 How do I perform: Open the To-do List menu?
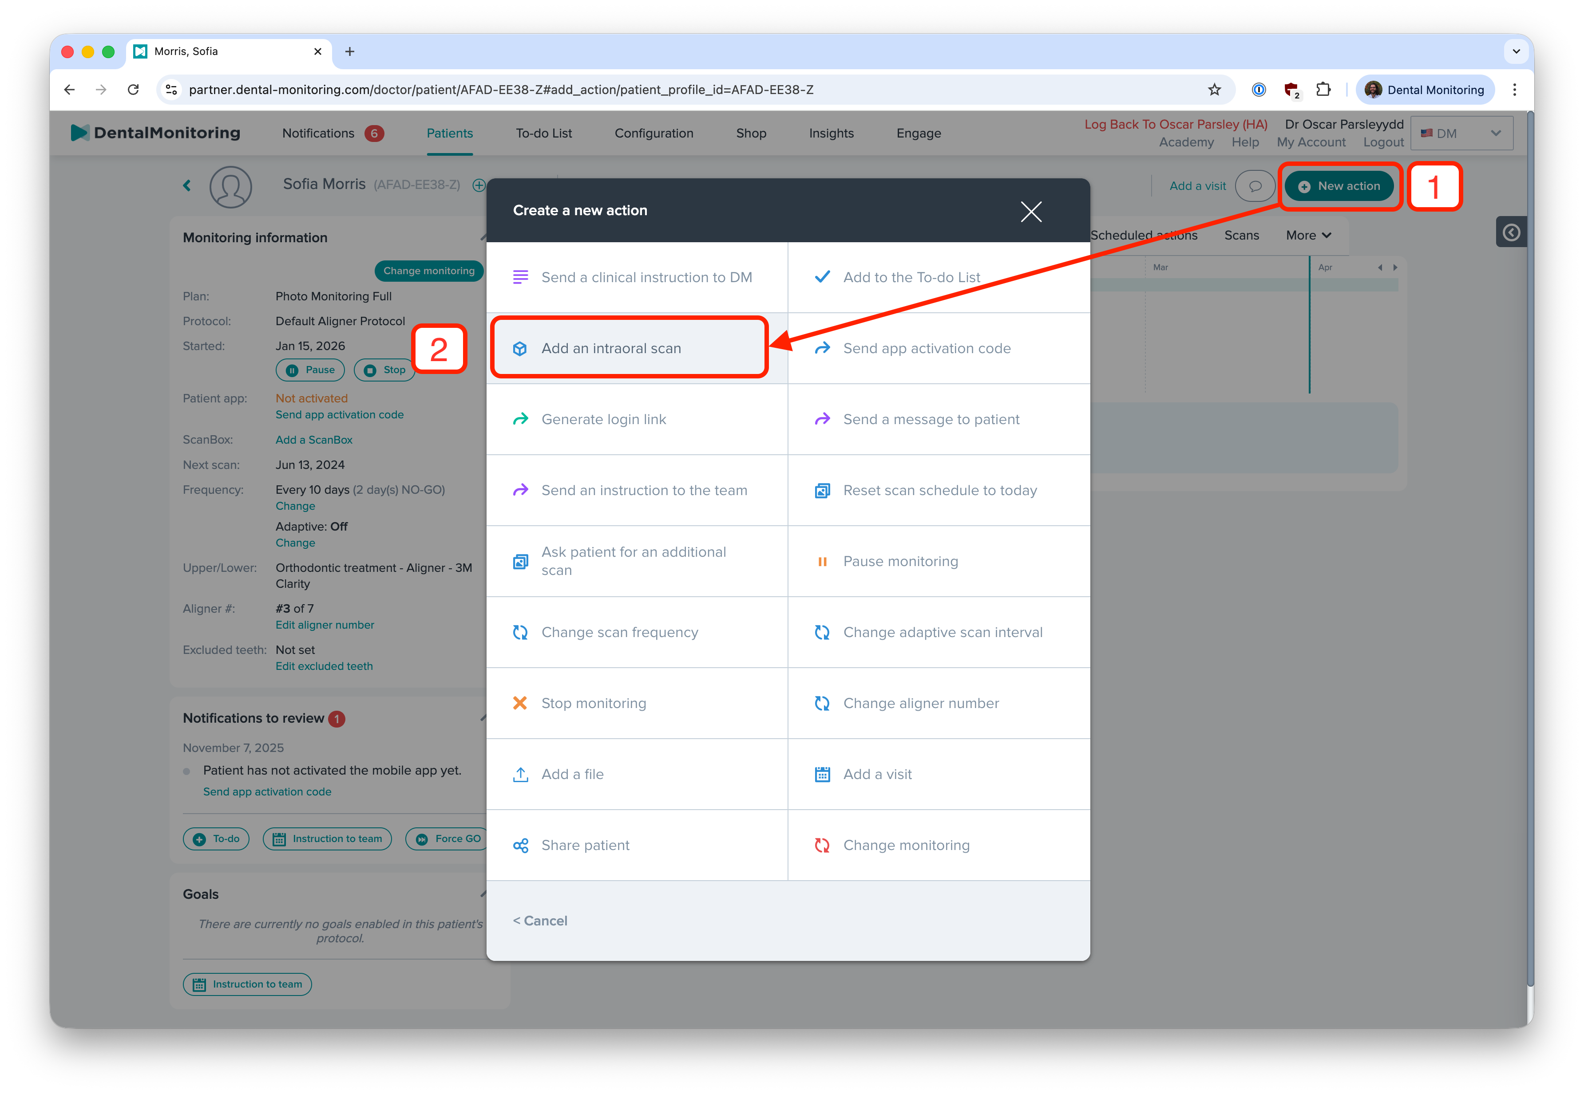pyautogui.click(x=543, y=133)
